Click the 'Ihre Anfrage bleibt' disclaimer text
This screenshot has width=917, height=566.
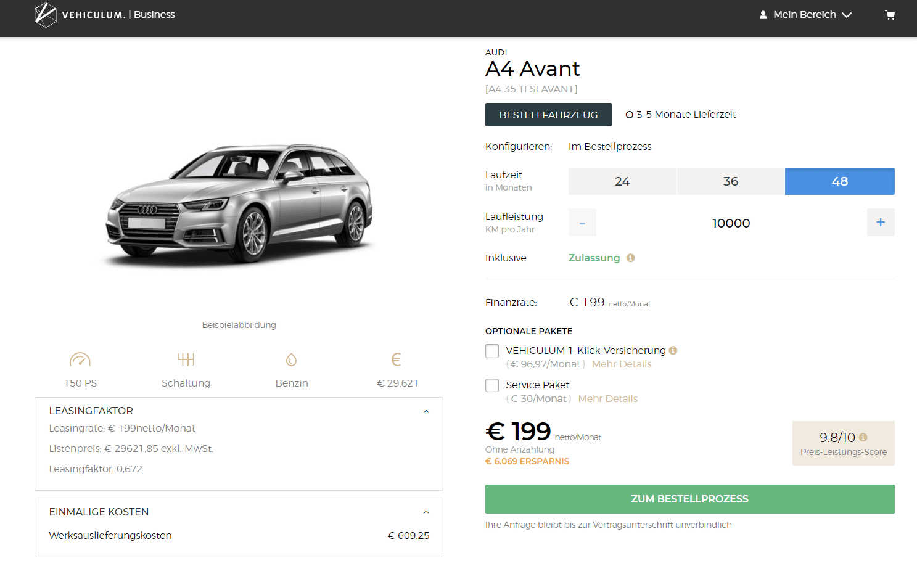tap(609, 525)
